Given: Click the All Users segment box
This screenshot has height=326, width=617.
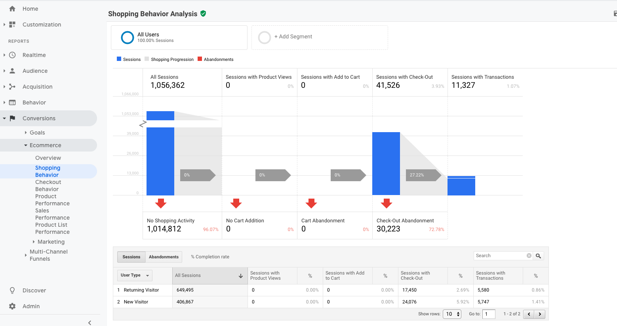Looking at the screenshot, I should (x=179, y=38).
